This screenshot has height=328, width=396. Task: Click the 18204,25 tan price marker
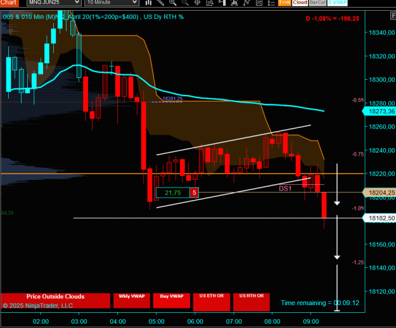coord(380,192)
